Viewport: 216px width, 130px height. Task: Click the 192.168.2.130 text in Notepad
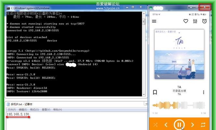pos(18,114)
